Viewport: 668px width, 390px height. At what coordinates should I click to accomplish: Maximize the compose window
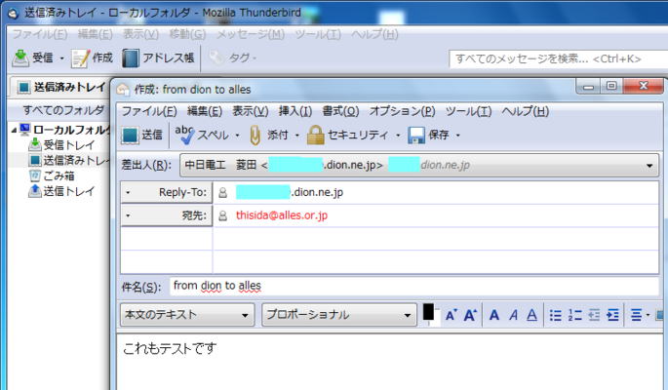611,86
